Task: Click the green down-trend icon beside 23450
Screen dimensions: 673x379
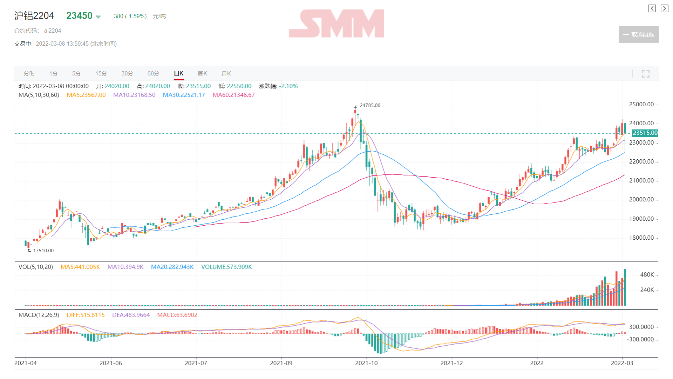Action: pyautogui.click(x=98, y=16)
